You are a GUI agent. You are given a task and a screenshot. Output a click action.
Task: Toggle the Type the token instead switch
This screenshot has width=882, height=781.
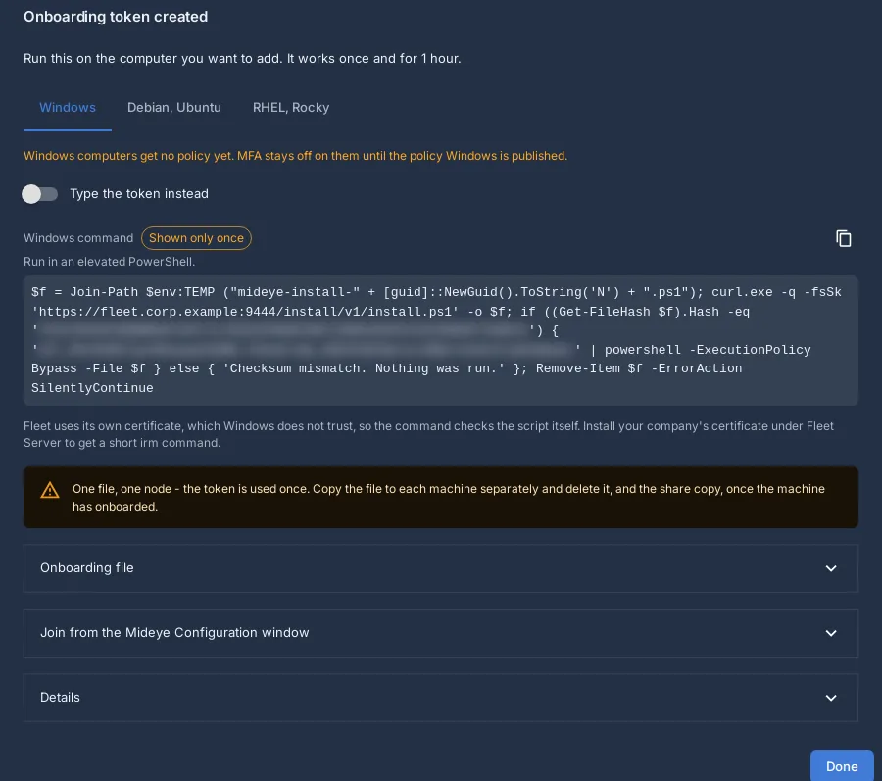pos(39,194)
